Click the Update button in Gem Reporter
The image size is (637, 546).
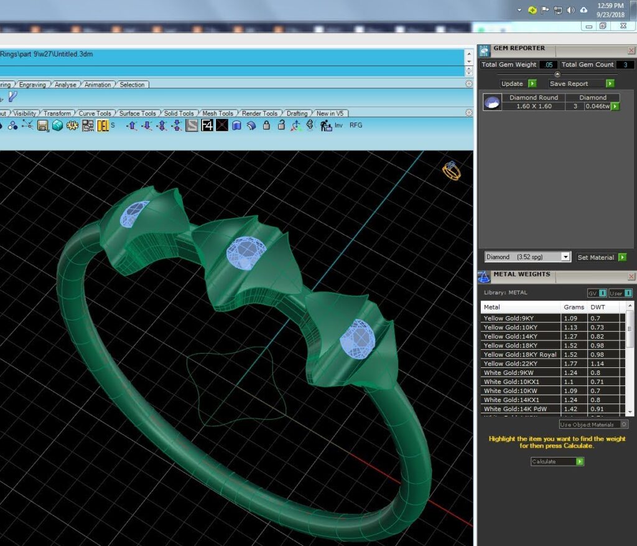coord(519,83)
